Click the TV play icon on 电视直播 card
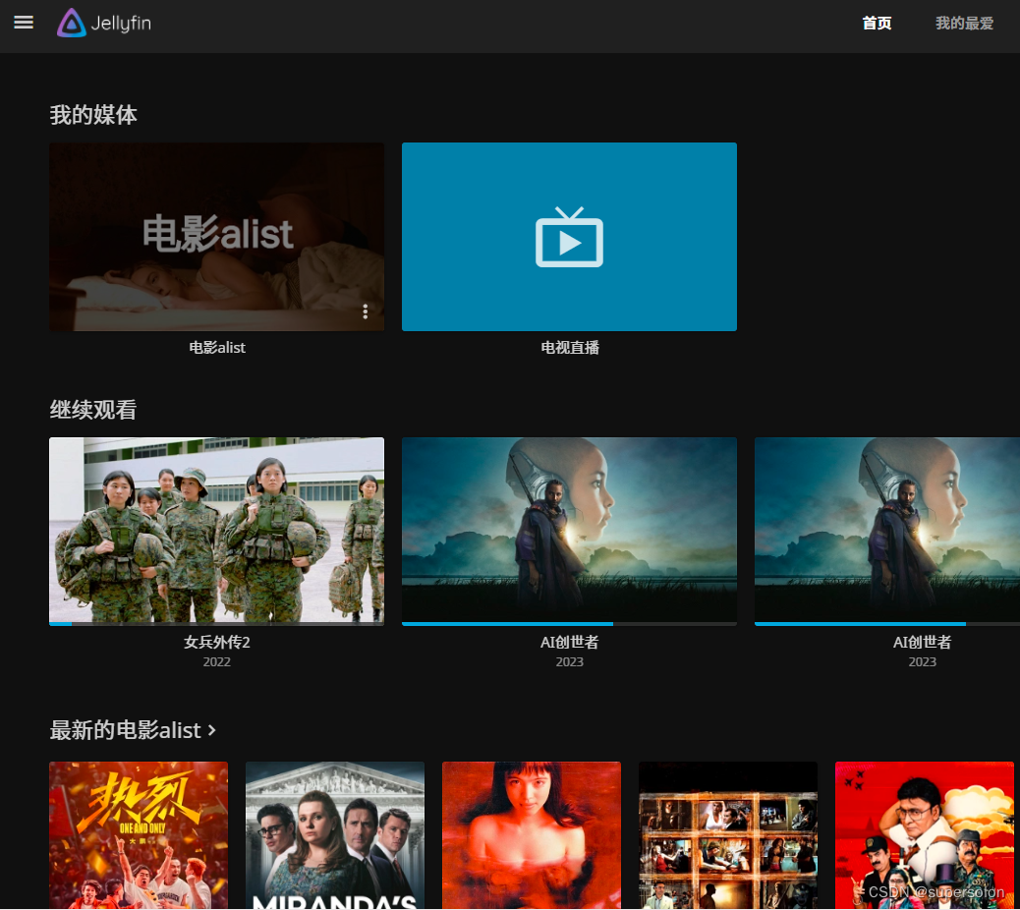Image resolution: width=1020 pixels, height=910 pixels. click(x=569, y=237)
